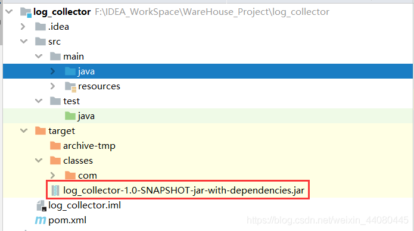Viewport: 414px width, 231px height.
Task: Click the main folder icon
Action: [x=55, y=56]
